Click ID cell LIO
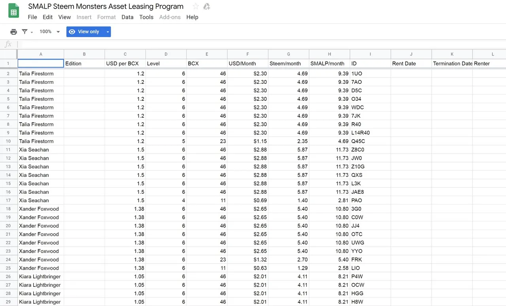This screenshot has width=506, height=306. (370, 268)
